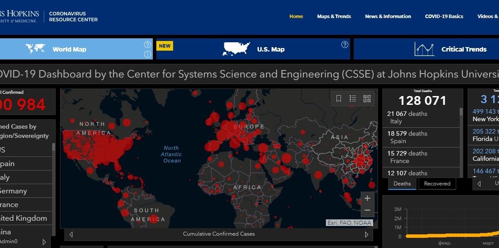Click the 128 071 total deaths figure
Image resolution: width=499 pixels, height=248 pixels.
[x=422, y=101]
